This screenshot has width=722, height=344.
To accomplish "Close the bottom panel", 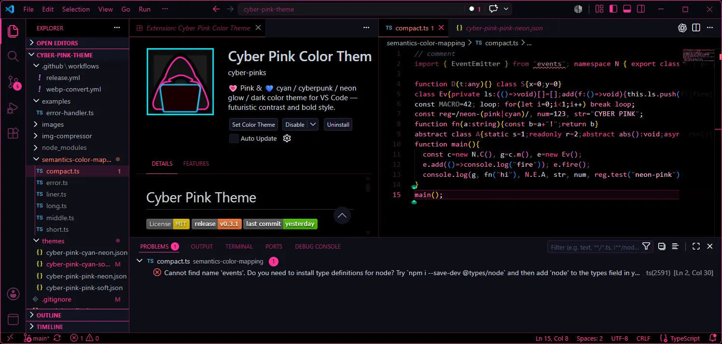I will click(710, 247).
